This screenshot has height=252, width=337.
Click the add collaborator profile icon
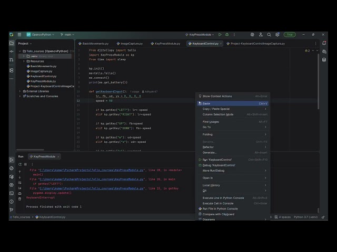tap(261, 35)
